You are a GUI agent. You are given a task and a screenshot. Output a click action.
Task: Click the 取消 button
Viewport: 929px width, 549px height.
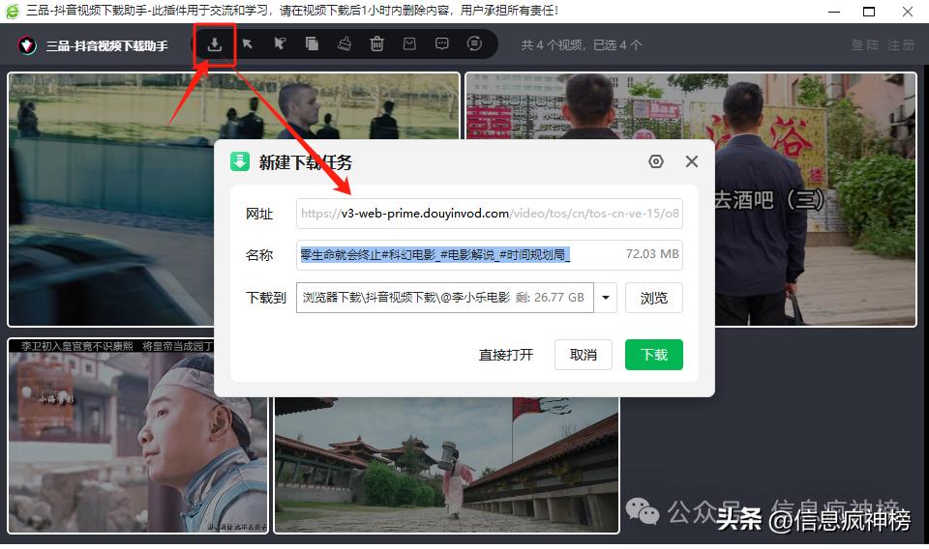click(584, 355)
